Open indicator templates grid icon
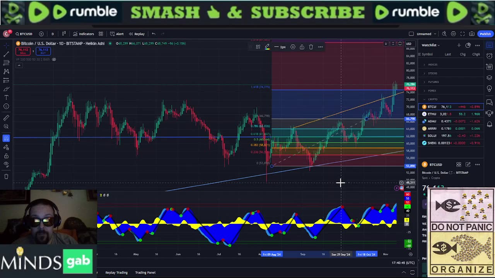This screenshot has width=495, height=278. click(x=101, y=34)
